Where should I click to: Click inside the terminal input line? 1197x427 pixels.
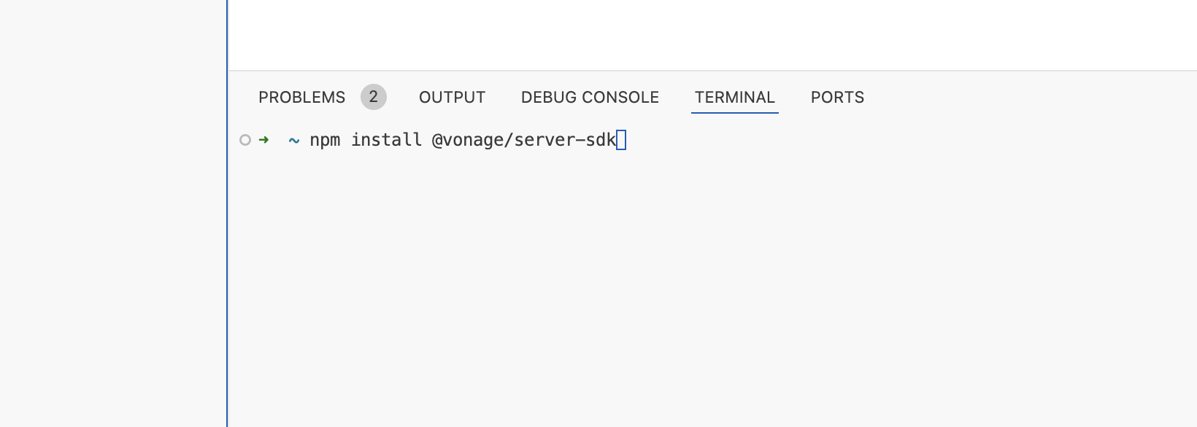(x=467, y=140)
